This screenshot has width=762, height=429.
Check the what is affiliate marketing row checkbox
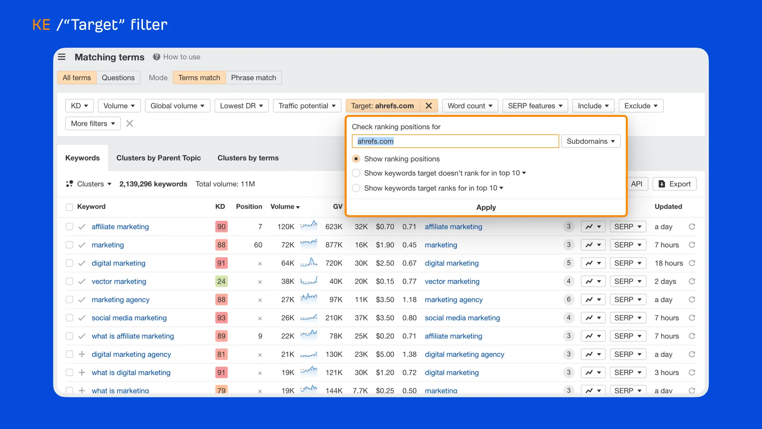(69, 336)
